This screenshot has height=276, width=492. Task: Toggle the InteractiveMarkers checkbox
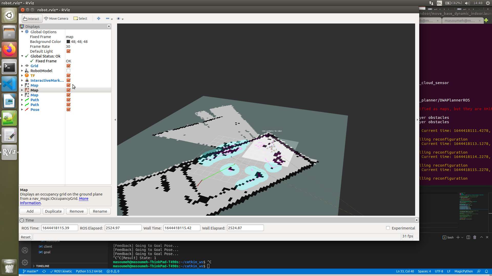68,80
